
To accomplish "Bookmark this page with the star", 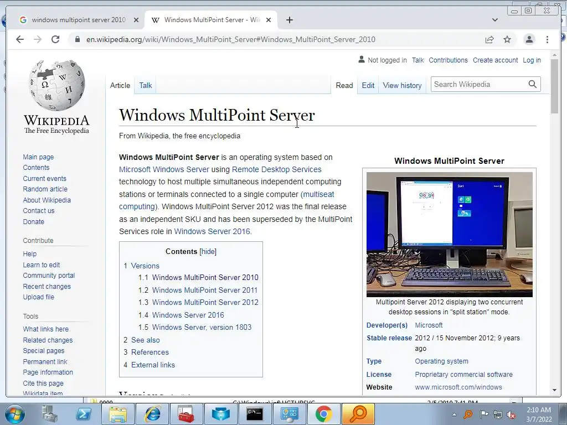I will pos(507,39).
